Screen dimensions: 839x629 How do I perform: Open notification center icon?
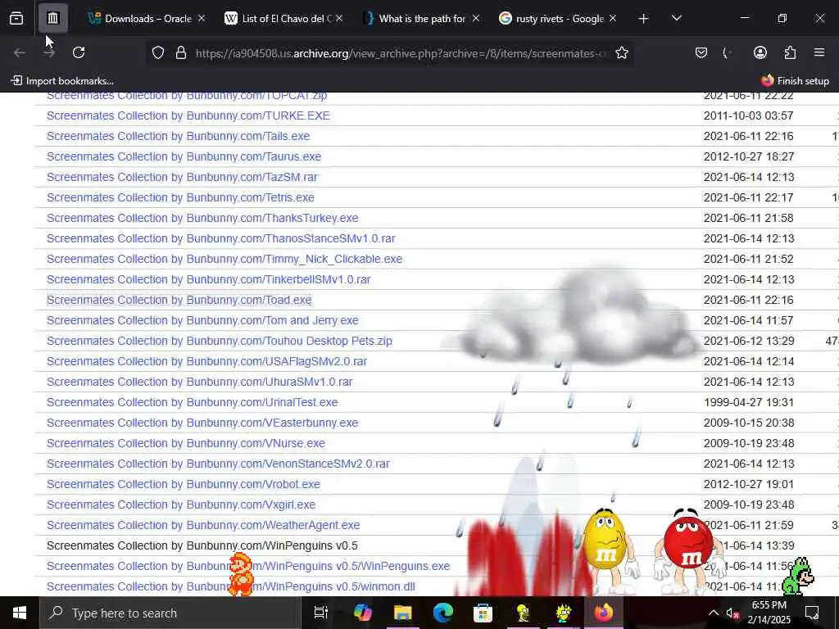[x=812, y=613]
